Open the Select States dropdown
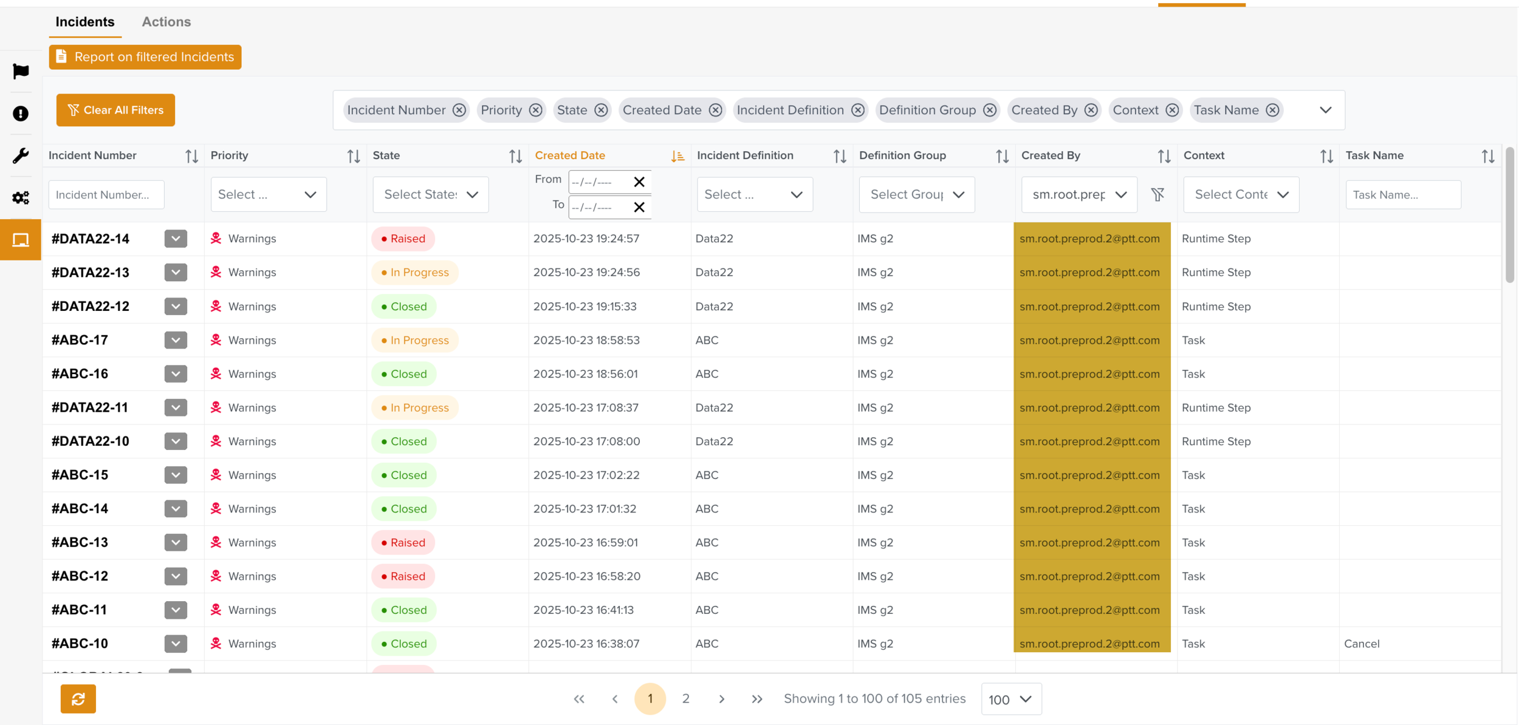Image resolution: width=1519 pixels, height=725 pixels. pos(430,194)
